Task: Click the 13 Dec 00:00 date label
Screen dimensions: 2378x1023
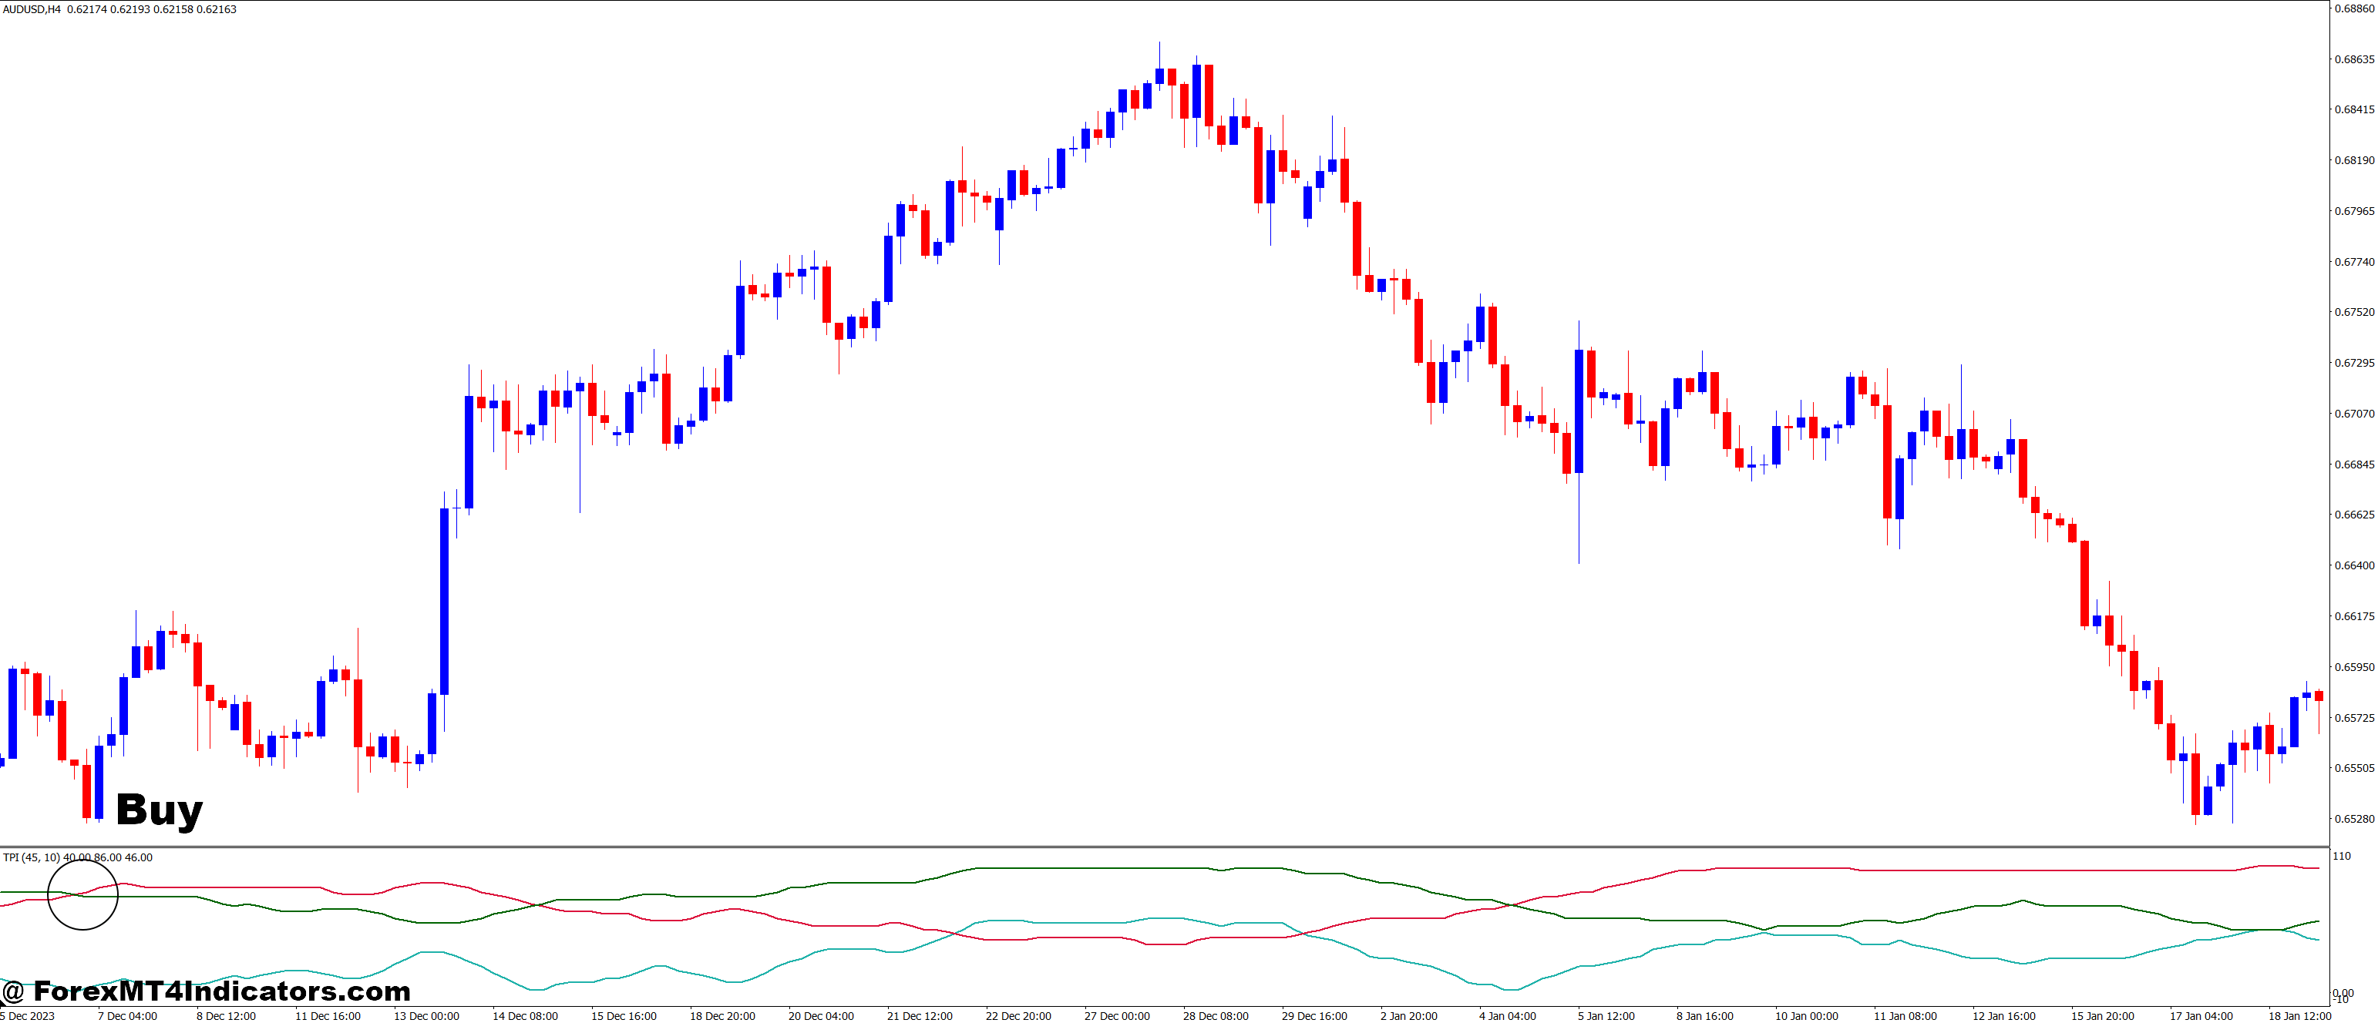Action: 425,1015
